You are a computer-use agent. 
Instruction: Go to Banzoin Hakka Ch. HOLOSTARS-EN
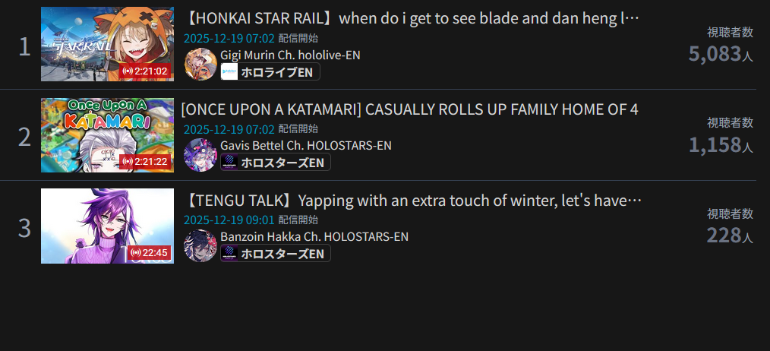pyautogui.click(x=314, y=236)
